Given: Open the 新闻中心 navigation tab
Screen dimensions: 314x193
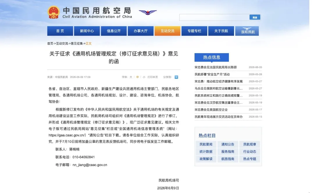Looking at the screenshot, I should click(x=87, y=31).
